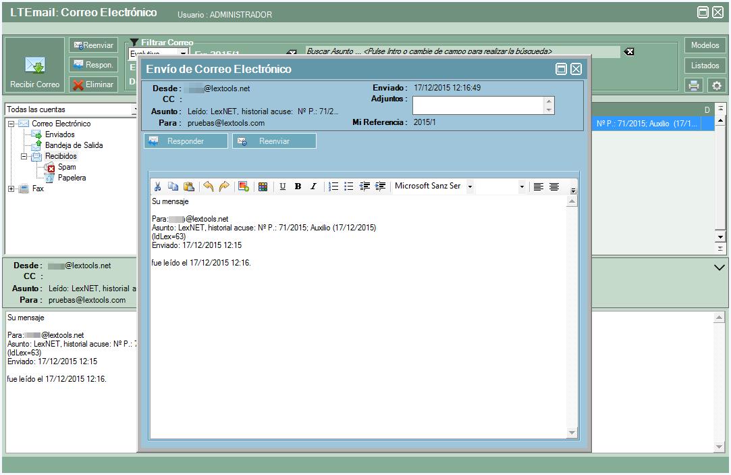Toggle bold formatting
This screenshot has height=475, width=731.
click(298, 187)
